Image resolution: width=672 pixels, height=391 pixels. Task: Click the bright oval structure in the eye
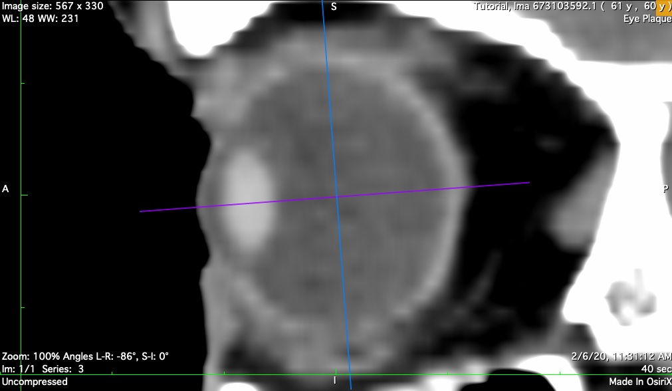pyautogui.click(x=247, y=198)
